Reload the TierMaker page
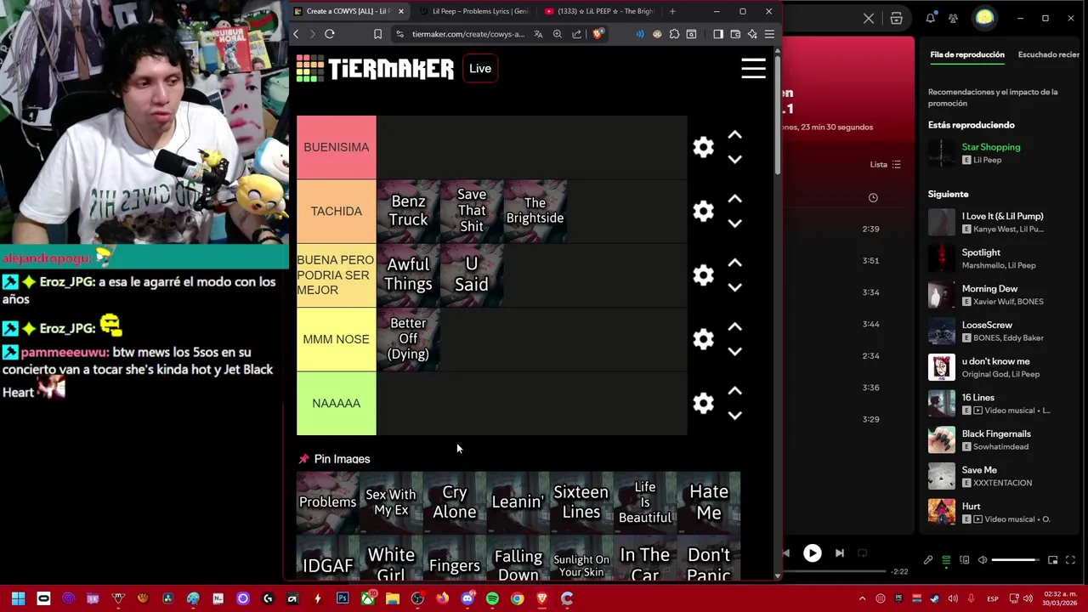 tap(330, 34)
